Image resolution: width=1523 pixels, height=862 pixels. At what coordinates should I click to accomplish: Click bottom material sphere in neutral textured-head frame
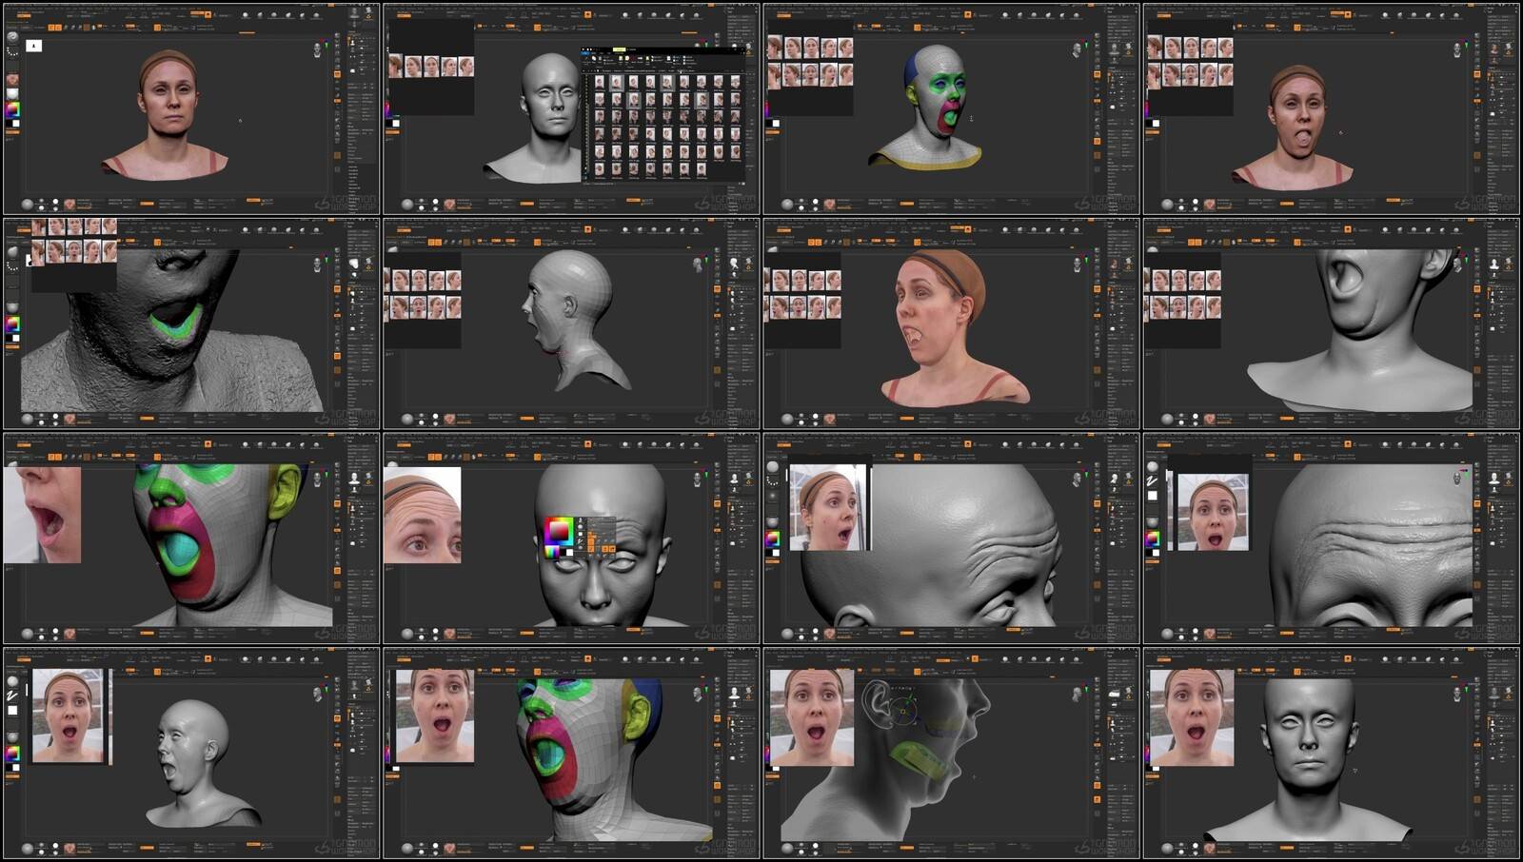coord(28,205)
